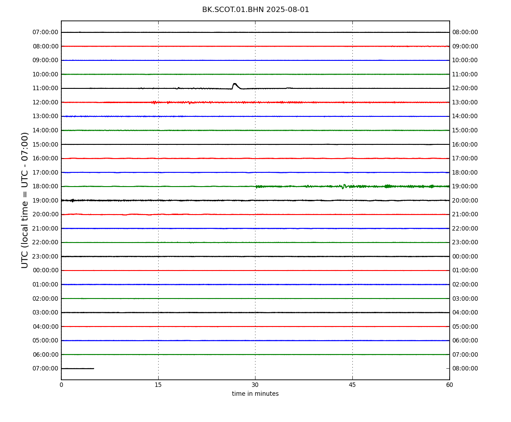The image size is (511, 422).
Task: Select UTC axis label 05:00:00
Action: pos(46,341)
